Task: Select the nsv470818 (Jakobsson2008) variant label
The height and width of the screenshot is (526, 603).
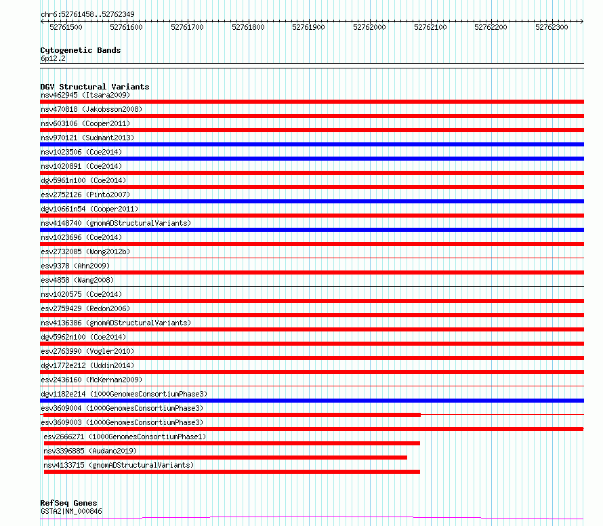Action: (91, 109)
